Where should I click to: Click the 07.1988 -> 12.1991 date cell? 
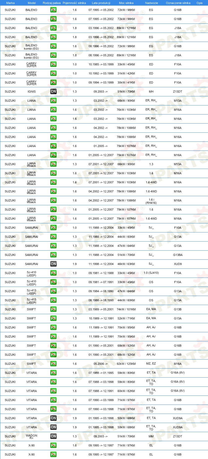point(101,391)
